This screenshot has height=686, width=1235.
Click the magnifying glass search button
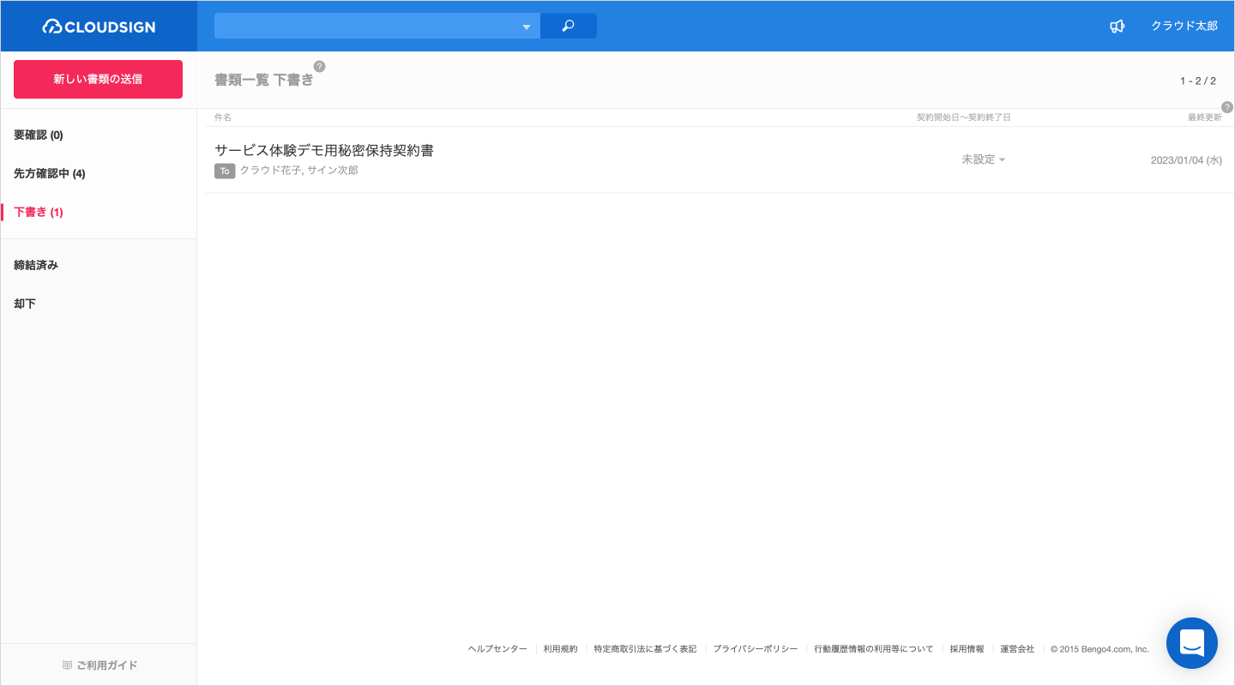coord(568,26)
